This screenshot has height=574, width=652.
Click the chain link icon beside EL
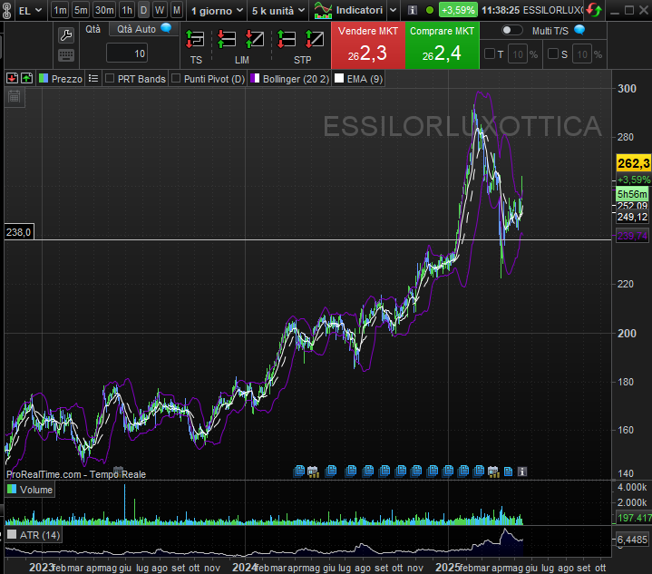point(6,10)
